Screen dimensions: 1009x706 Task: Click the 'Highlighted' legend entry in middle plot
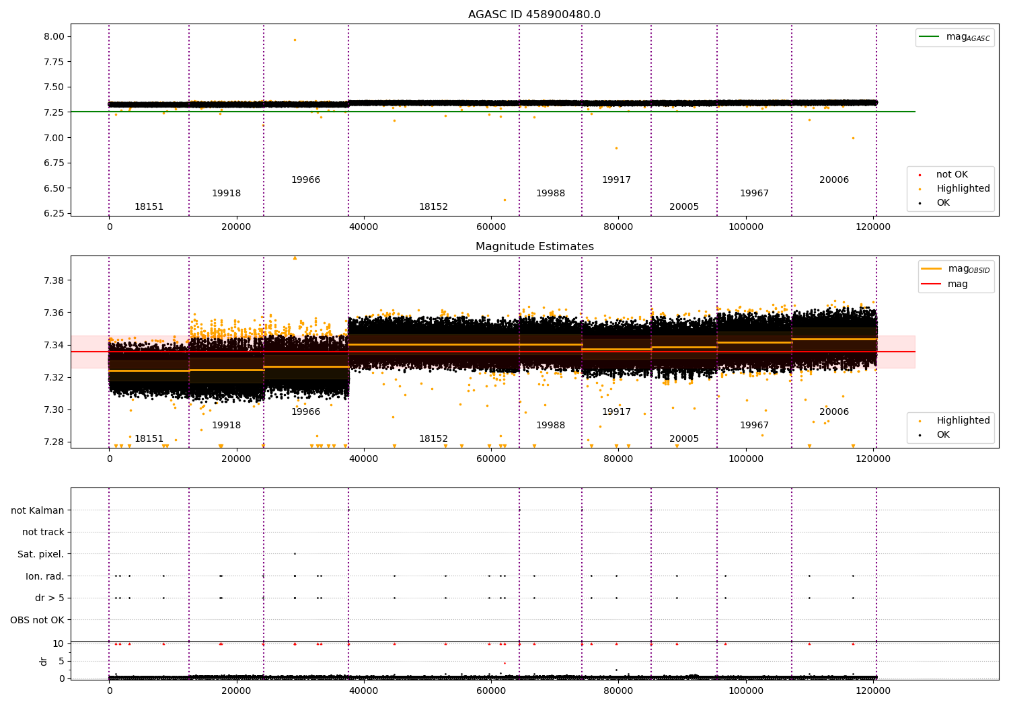pyautogui.click(x=949, y=421)
